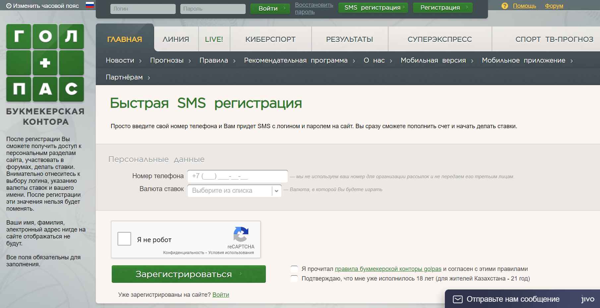Confirm the 18 years age checkbox

tap(294, 279)
